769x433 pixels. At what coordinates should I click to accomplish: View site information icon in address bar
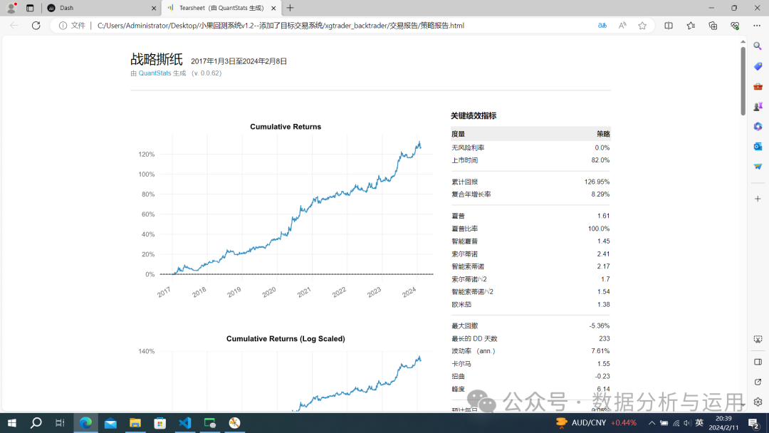[x=63, y=26]
